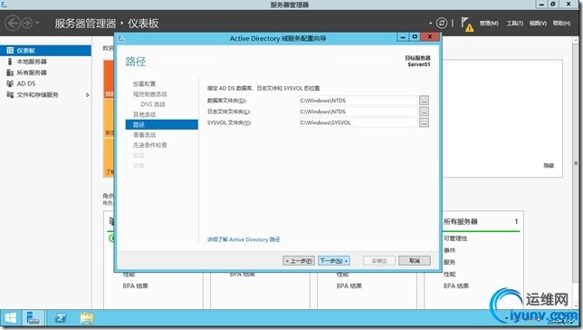This screenshot has width=583, height=330.
Task: Open 详细了解 Active Directory 路径 link
Action: (244, 239)
